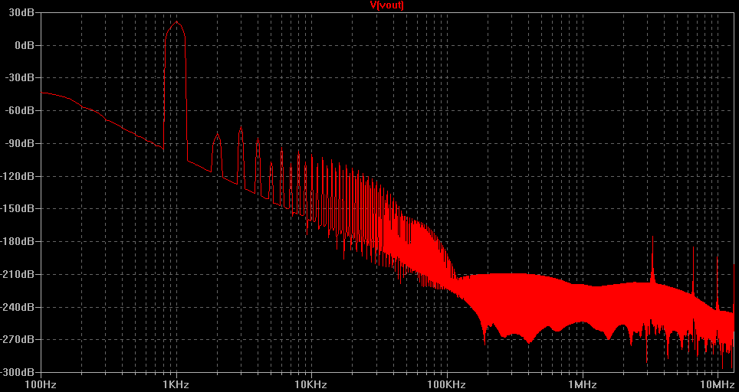Click the -150dB y-axis label
The image size is (739, 392).
click(x=17, y=208)
